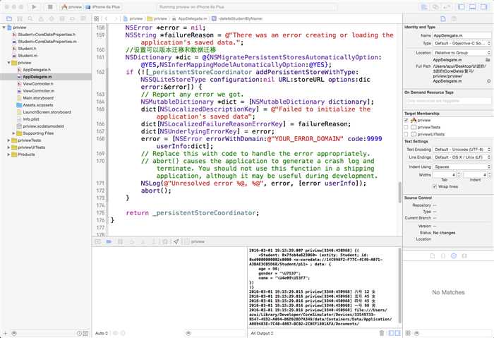Hide the Debug area toggle
The image size is (494, 338).
473,7
